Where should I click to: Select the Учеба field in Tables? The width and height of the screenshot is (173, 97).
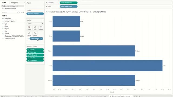[x=6, y=34]
